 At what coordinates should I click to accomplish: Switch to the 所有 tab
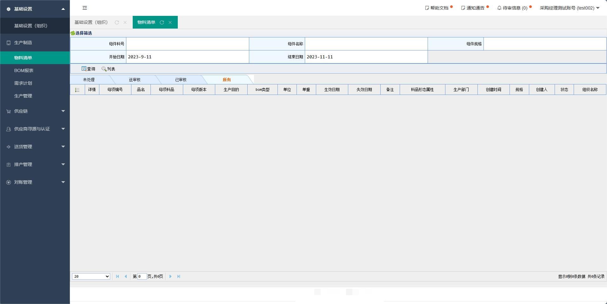tap(227, 80)
